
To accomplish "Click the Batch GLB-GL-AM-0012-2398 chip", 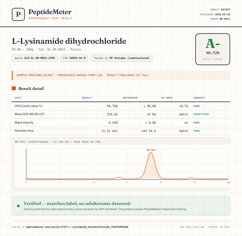I will (35, 58).
